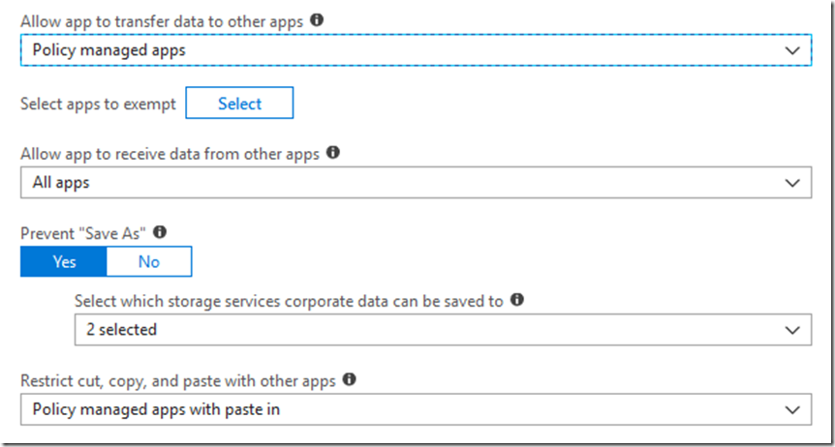Viewport: 835px width, 447px height.
Task: Click Restrict cut, copy, and paste label
Action: tap(178, 381)
